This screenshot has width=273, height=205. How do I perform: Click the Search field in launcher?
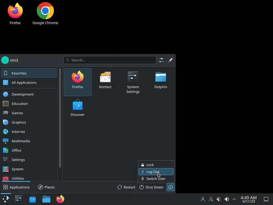coord(110,60)
